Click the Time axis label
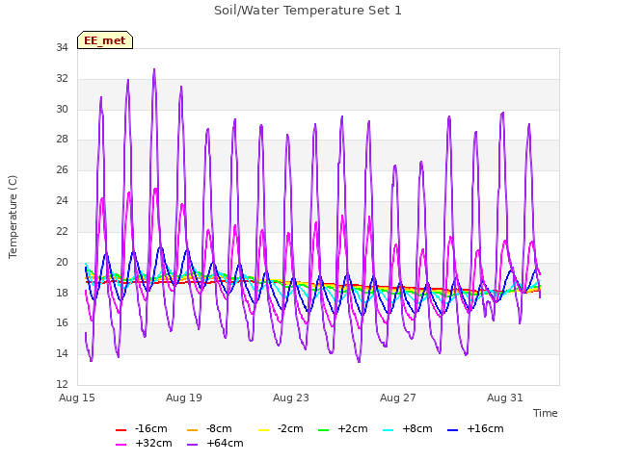 (x=545, y=413)
